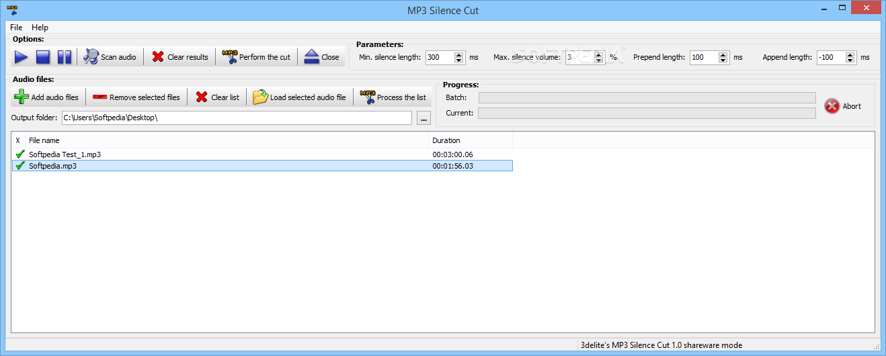
Task: Browse for output folder with ellipsis button
Action: click(424, 118)
